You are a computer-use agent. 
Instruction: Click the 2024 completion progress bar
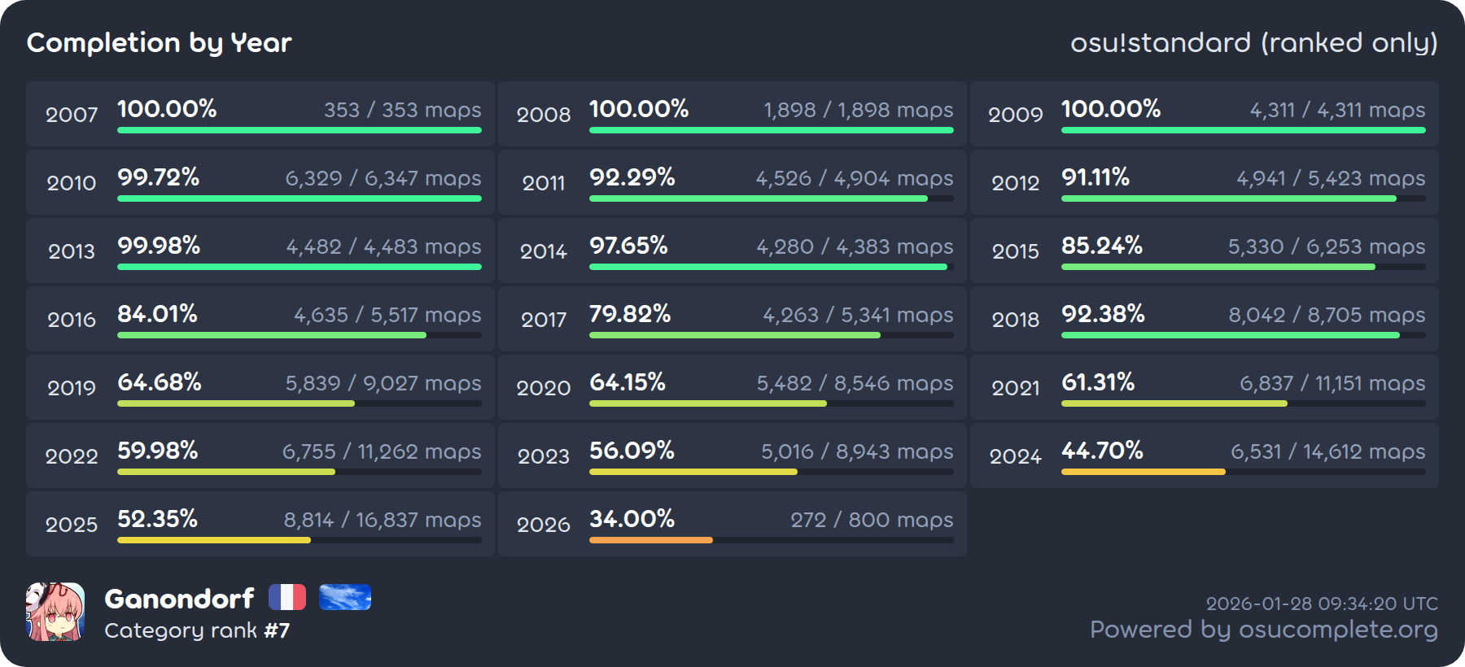pyautogui.click(x=1143, y=472)
